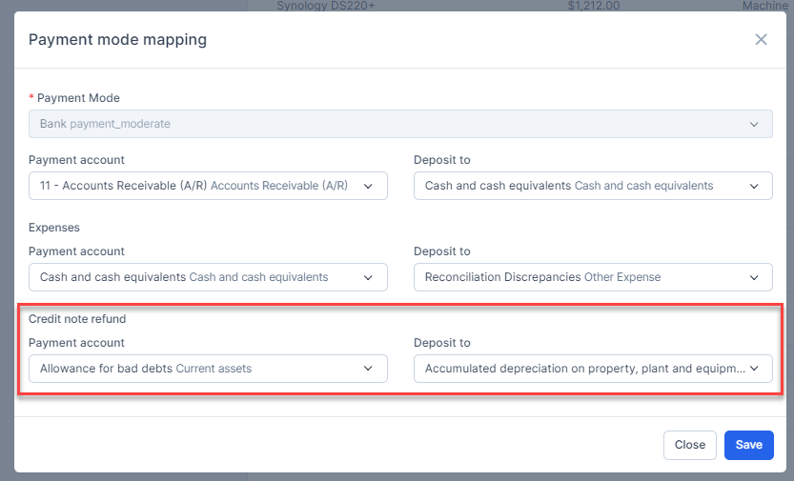Click the arrow next to Allowance for bad debts

pos(369,369)
